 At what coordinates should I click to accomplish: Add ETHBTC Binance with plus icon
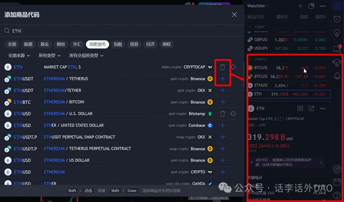pyautogui.click(x=223, y=102)
